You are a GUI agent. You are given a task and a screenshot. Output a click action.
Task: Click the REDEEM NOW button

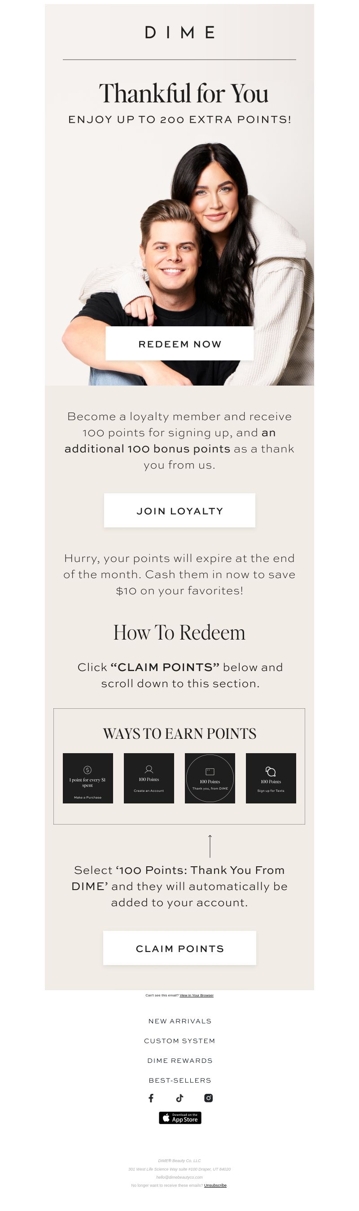(179, 344)
